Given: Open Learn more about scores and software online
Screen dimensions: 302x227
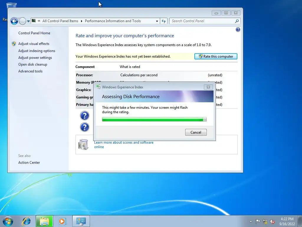Looking at the screenshot, I should pyautogui.click(x=124, y=145).
